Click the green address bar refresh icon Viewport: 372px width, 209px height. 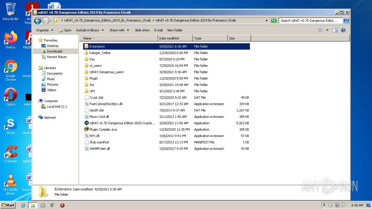point(273,21)
